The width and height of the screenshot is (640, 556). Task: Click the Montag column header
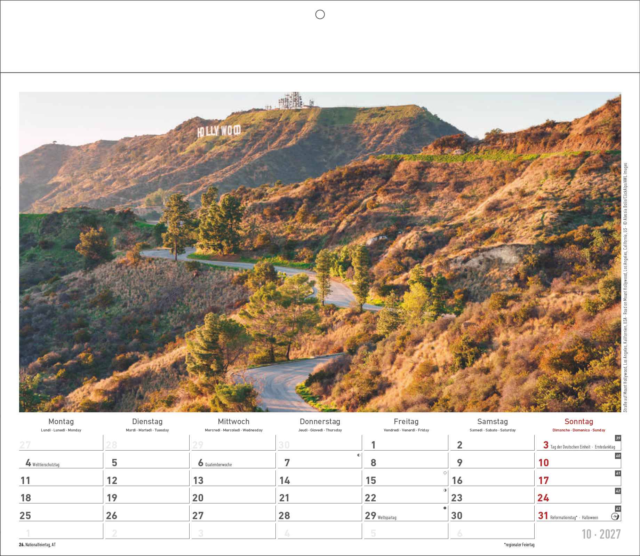(x=61, y=422)
